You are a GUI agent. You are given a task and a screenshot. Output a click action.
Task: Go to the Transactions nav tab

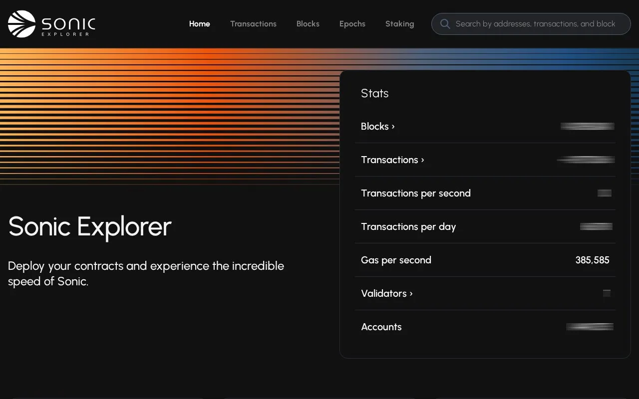click(253, 24)
